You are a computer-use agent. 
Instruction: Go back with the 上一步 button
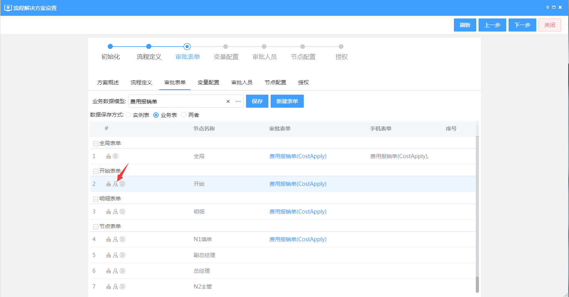[492, 25]
